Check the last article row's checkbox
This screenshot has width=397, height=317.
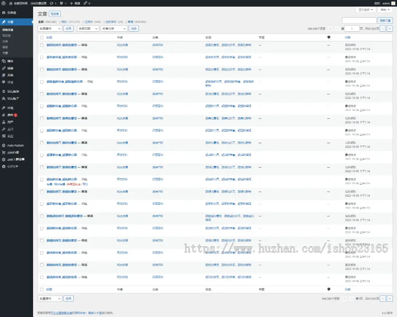click(42, 277)
